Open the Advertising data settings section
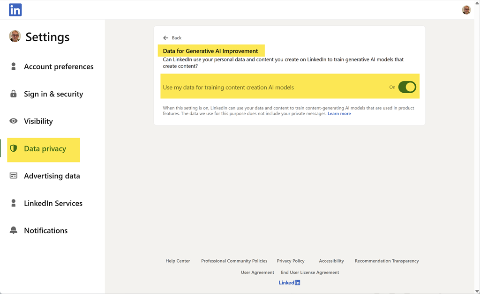This screenshot has width=480, height=294. (x=52, y=176)
